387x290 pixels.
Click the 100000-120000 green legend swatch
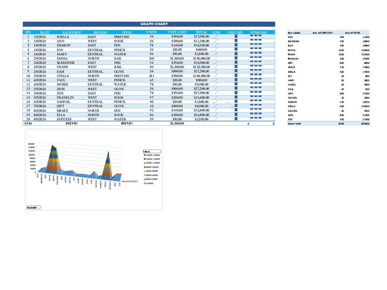(145, 163)
